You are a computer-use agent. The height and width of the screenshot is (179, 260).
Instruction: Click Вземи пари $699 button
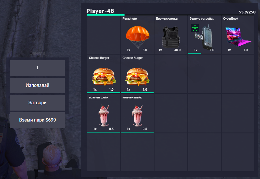[x=37, y=120]
